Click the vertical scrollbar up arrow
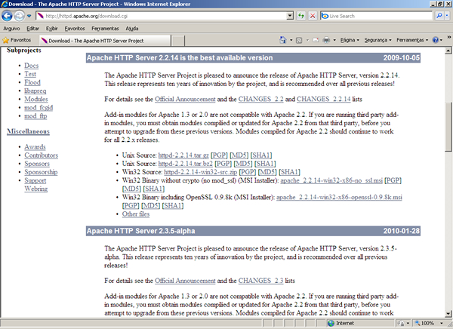453x329 pixels. tap(448, 51)
